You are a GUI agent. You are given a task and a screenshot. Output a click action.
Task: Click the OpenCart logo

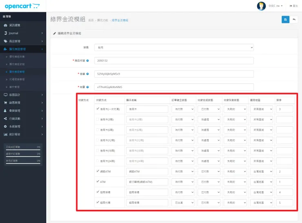point(22,6)
